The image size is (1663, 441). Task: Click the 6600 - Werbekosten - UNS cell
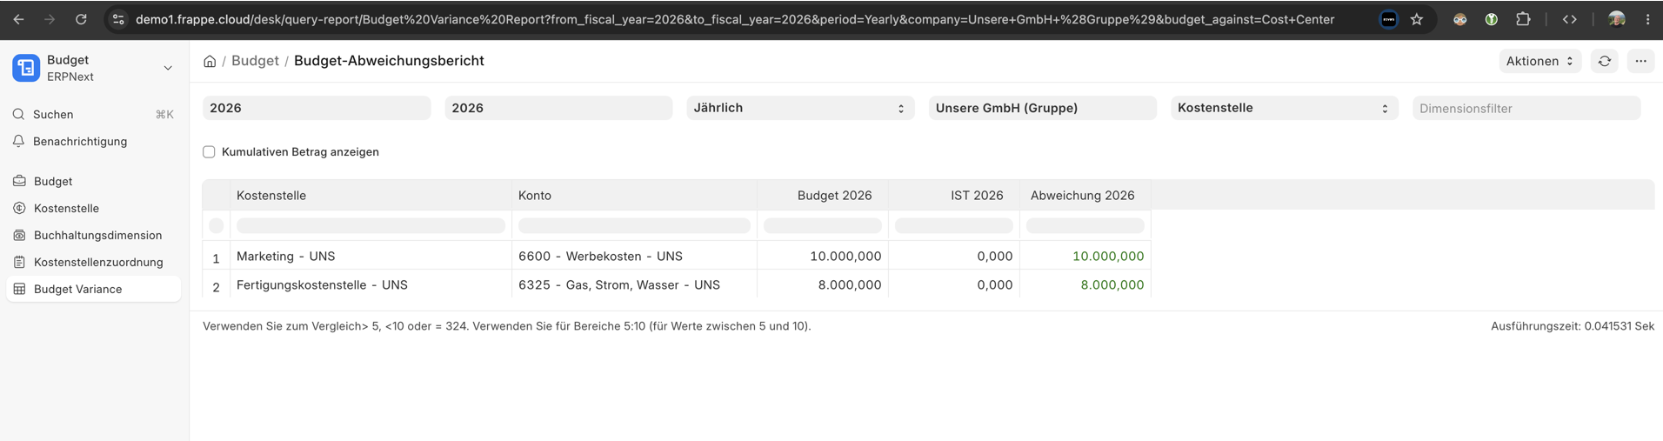634,256
